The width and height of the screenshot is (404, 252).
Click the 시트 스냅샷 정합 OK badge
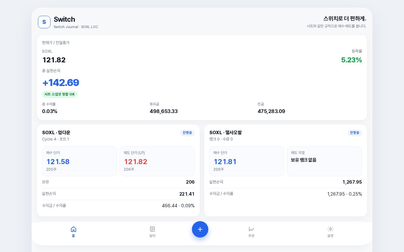(60, 94)
